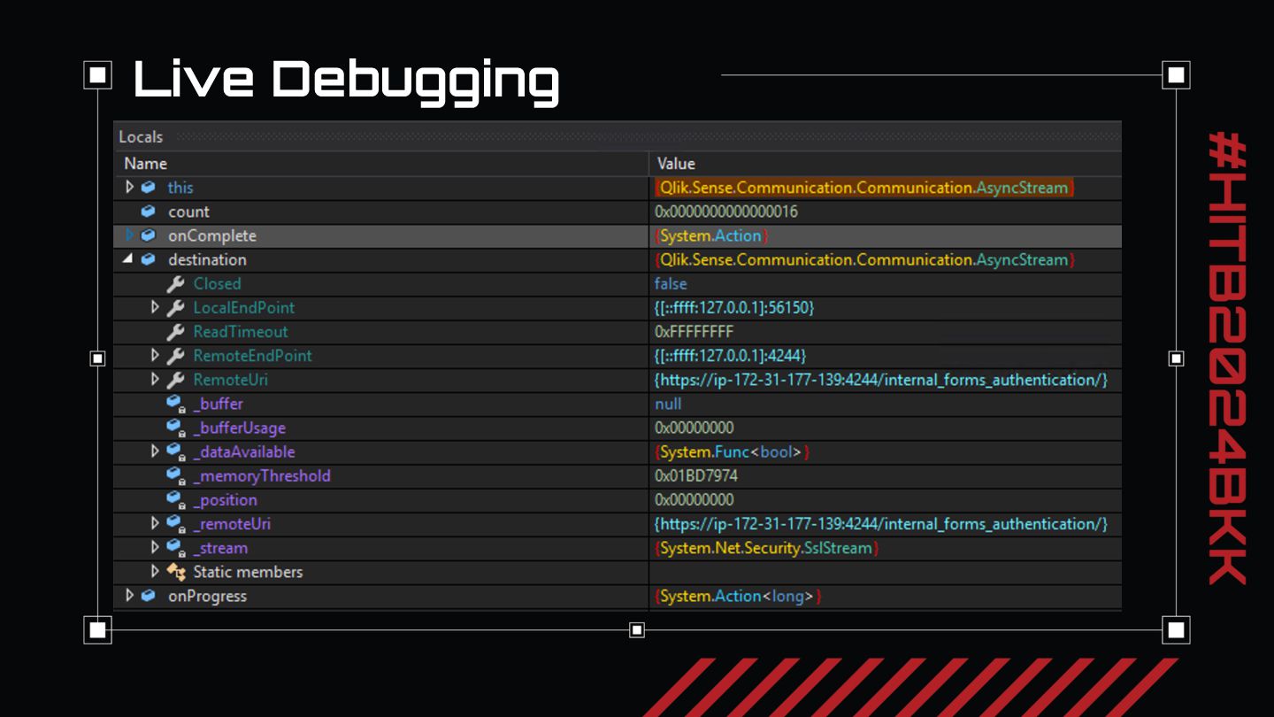The width and height of the screenshot is (1274, 717).
Task: Expand the onComplete variable node
Action: pyautogui.click(x=129, y=235)
